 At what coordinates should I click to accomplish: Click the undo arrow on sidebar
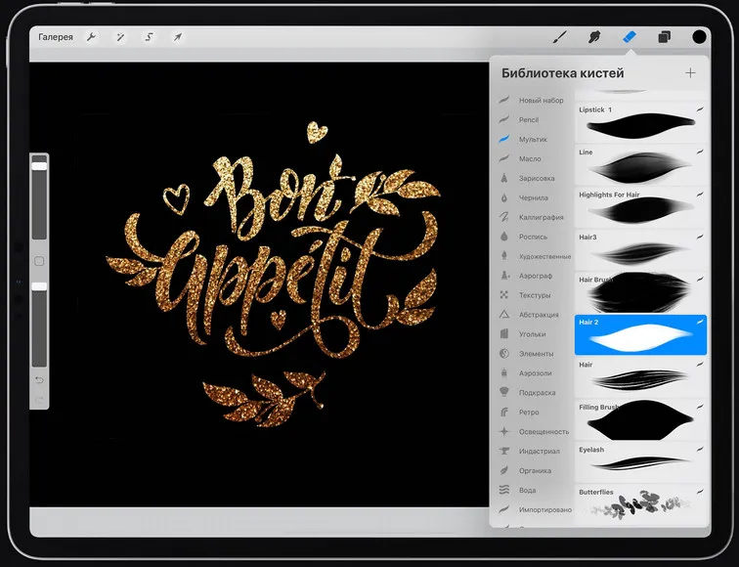click(39, 379)
